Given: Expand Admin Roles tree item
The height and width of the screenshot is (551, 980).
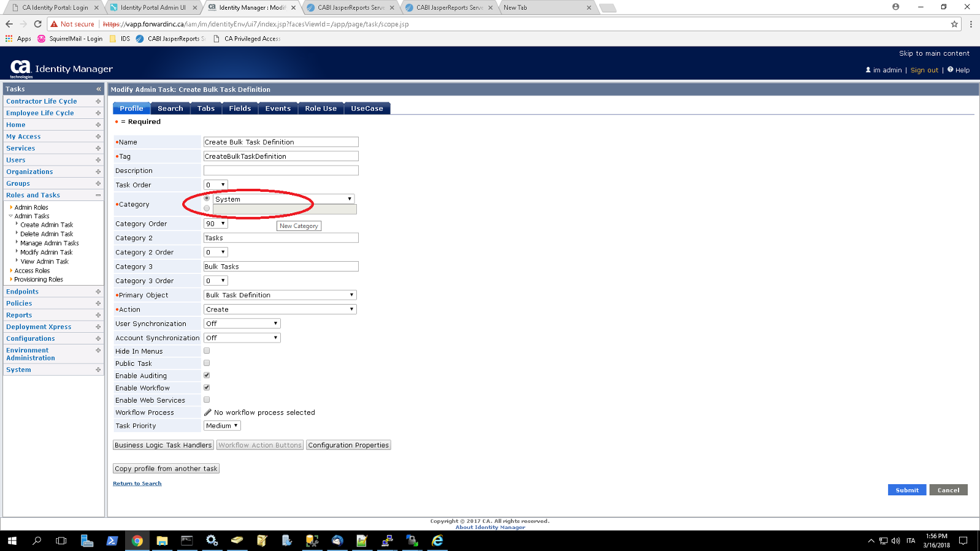Looking at the screenshot, I should point(11,207).
